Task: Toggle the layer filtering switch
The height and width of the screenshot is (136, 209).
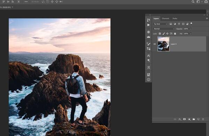Action: (x=191, y=24)
